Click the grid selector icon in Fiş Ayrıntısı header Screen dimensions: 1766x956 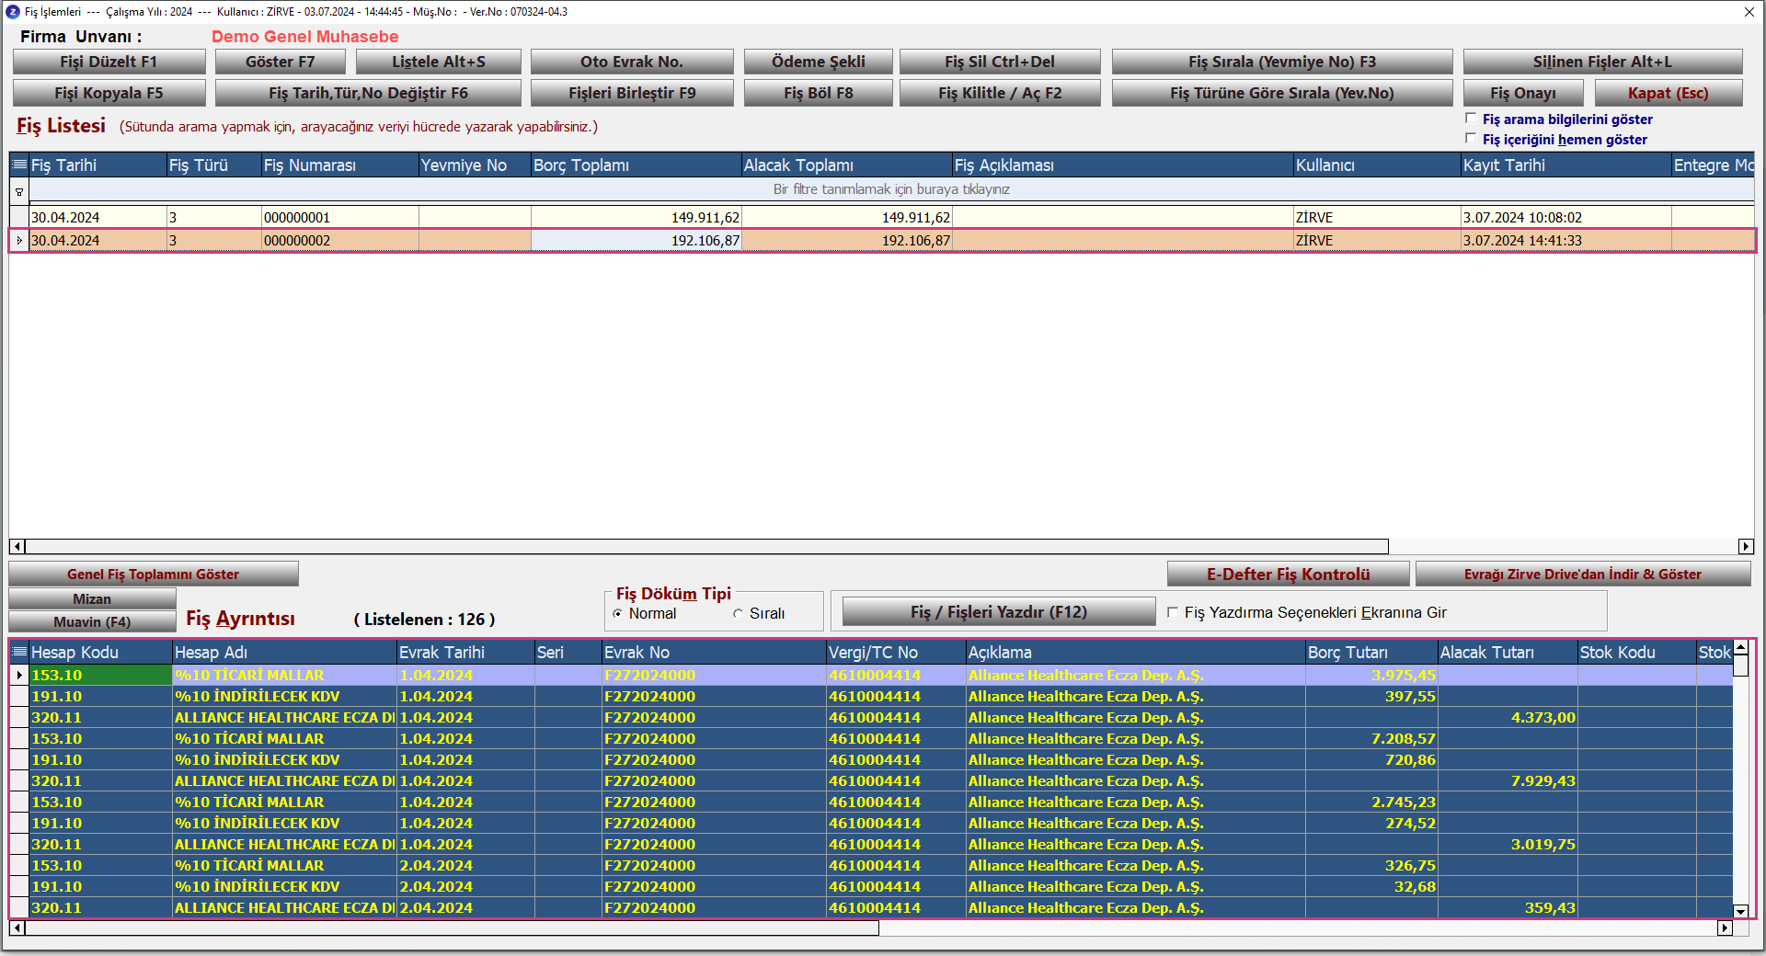point(18,652)
